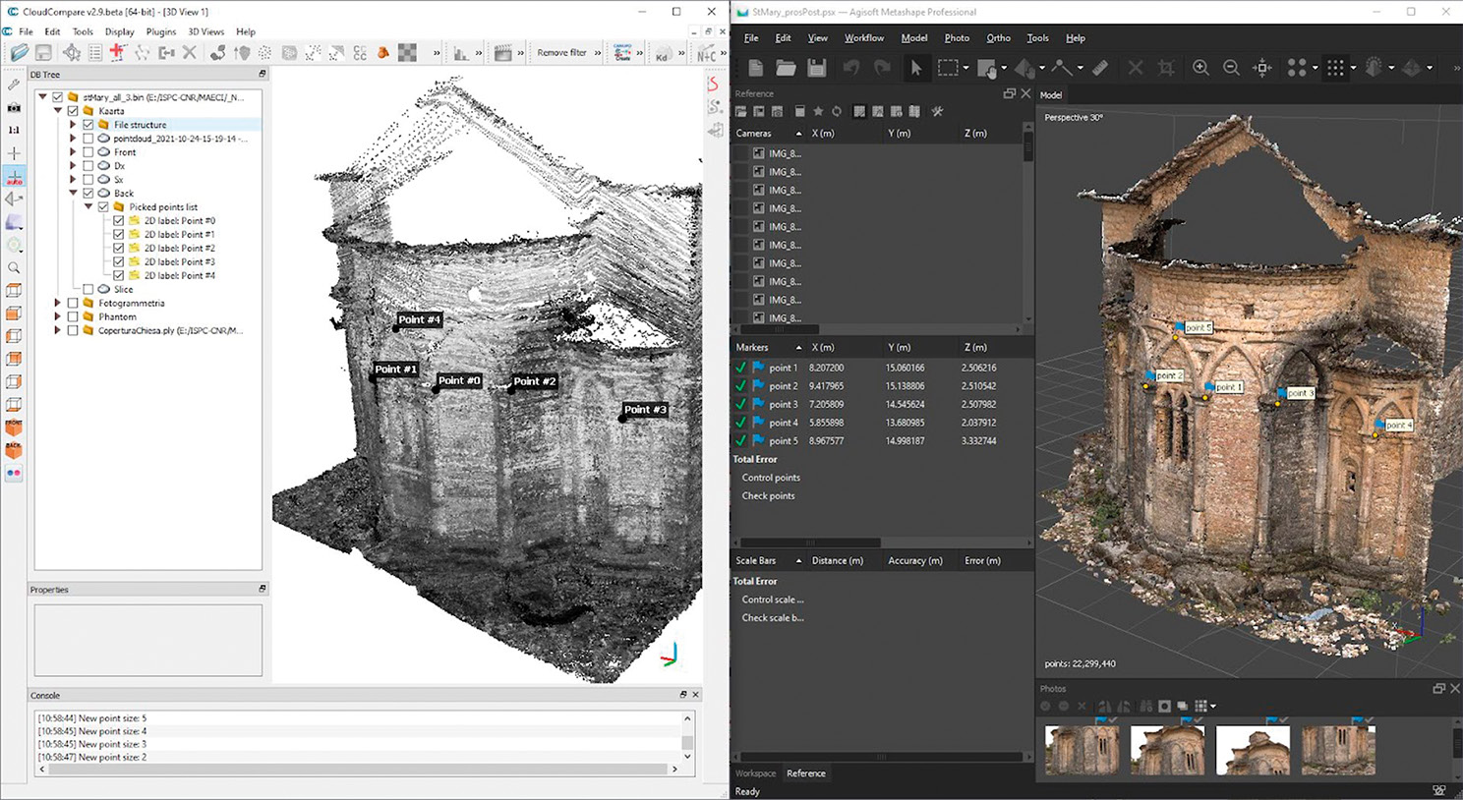Click the Save icon in CloudCompare toolbar
This screenshot has height=800, width=1463.
pyautogui.click(x=43, y=53)
